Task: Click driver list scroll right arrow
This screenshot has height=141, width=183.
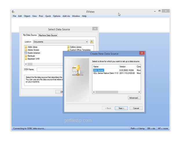Action: [x=139, y=92]
